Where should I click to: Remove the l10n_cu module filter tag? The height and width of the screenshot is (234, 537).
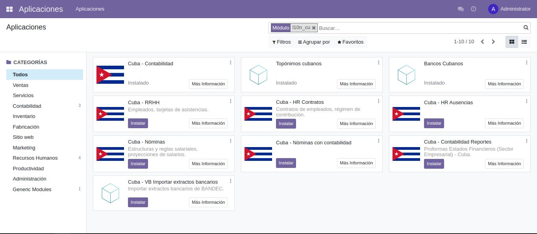[314, 28]
